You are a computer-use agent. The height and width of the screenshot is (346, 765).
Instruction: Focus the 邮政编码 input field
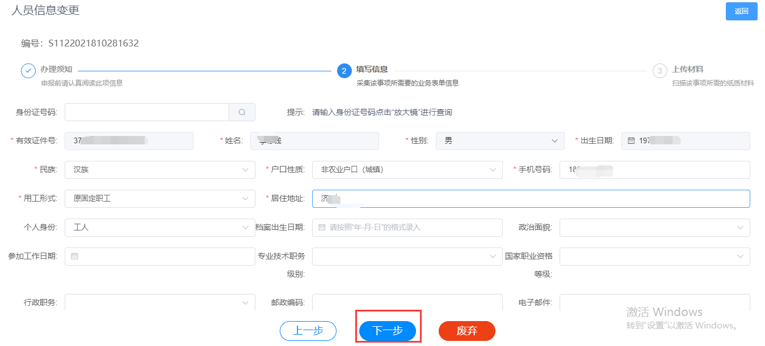[407, 302]
